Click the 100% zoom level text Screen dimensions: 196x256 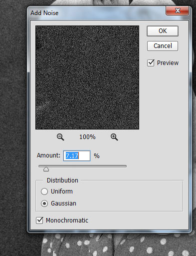pyautogui.click(x=87, y=137)
